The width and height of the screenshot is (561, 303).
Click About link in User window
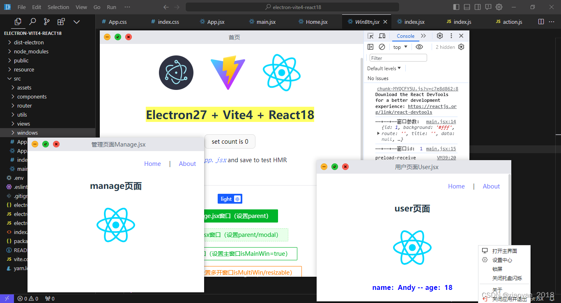pos(491,186)
